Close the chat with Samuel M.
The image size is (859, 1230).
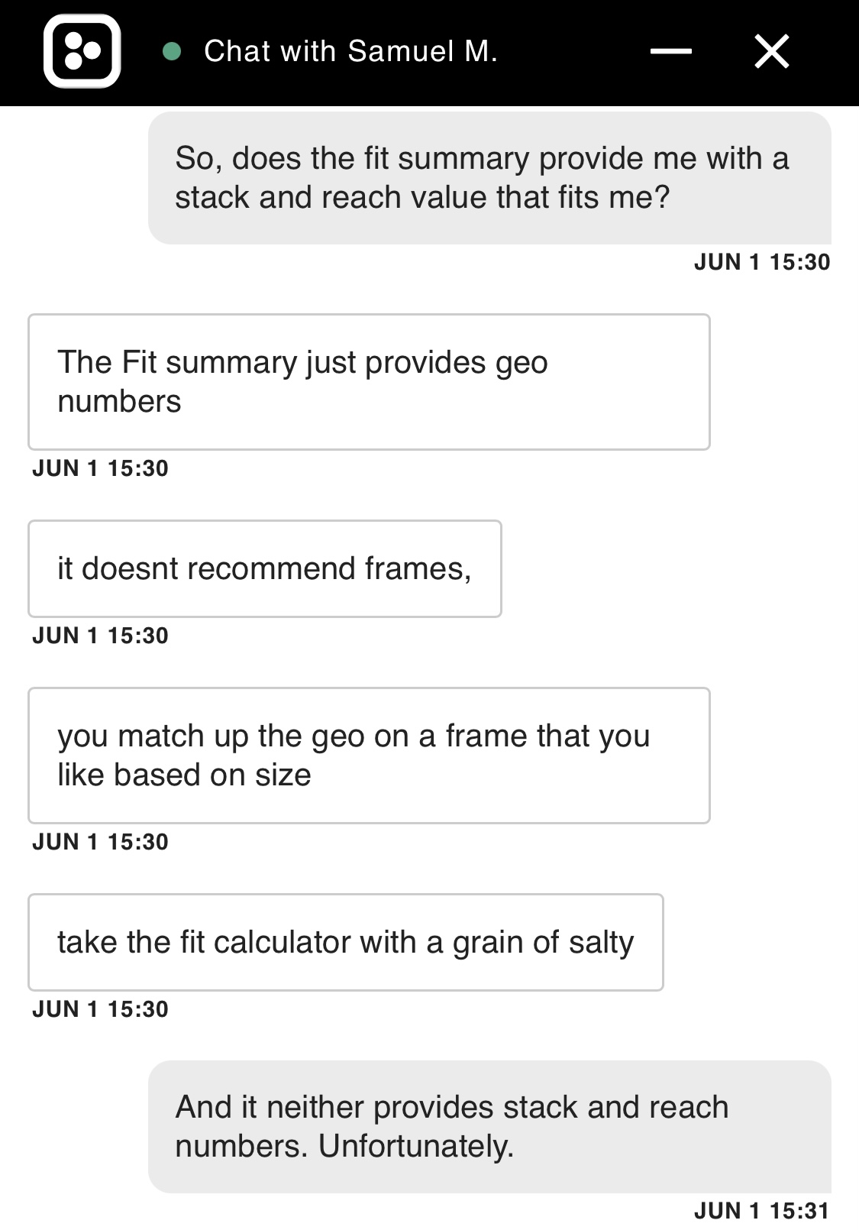[x=771, y=52]
